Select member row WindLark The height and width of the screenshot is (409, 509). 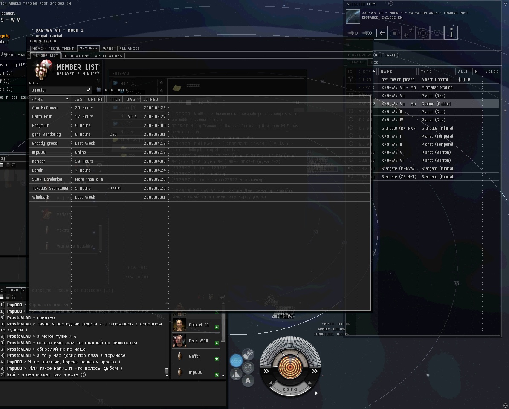(200, 197)
